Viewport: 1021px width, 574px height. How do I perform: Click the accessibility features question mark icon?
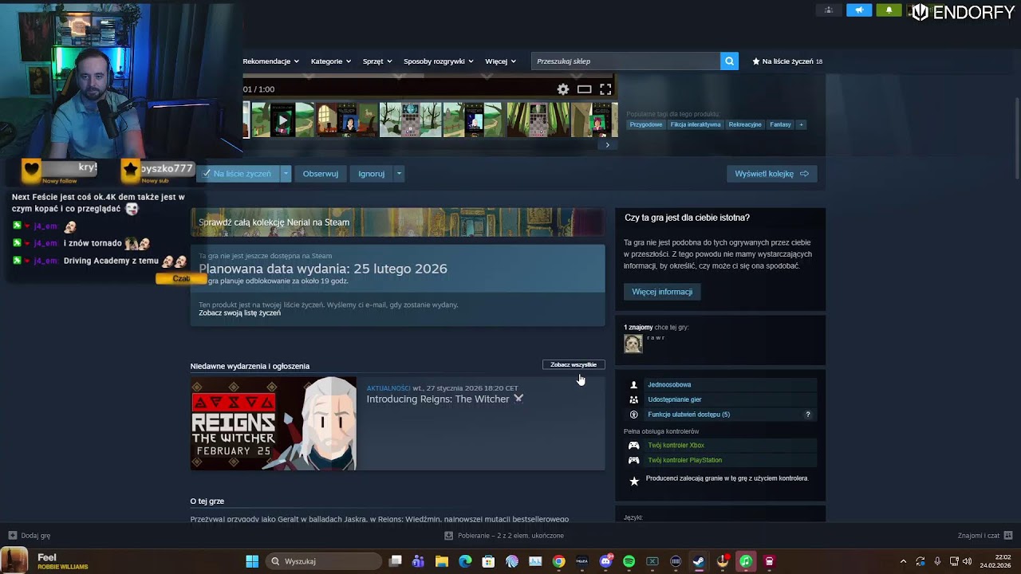pos(807,415)
